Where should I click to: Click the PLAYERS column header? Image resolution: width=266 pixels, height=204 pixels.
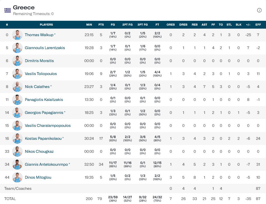pyautogui.click(x=46, y=25)
